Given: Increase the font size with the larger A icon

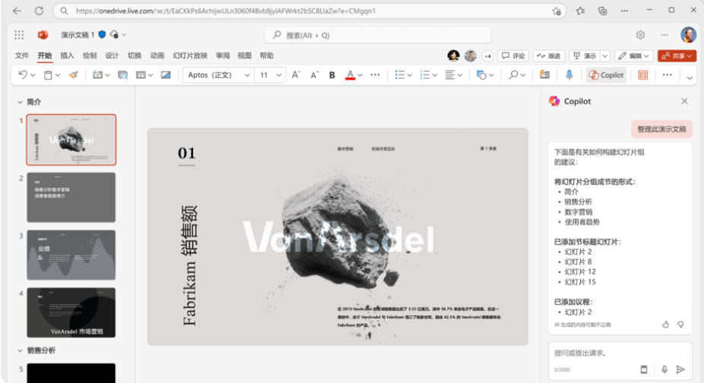Looking at the screenshot, I should point(296,75).
